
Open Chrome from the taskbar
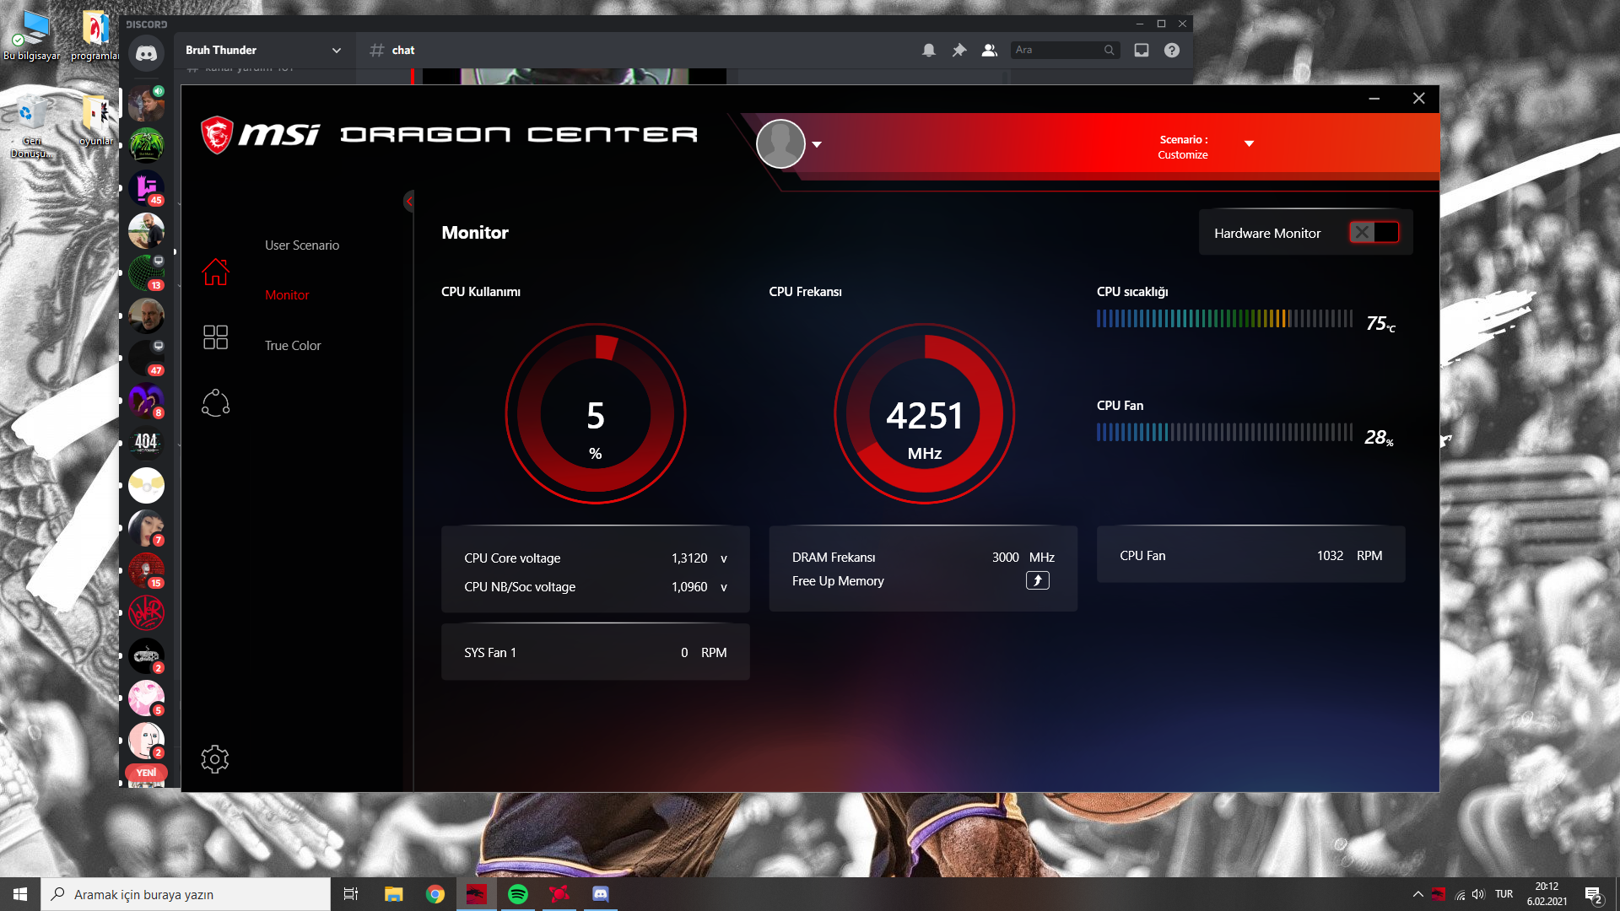pos(435,894)
